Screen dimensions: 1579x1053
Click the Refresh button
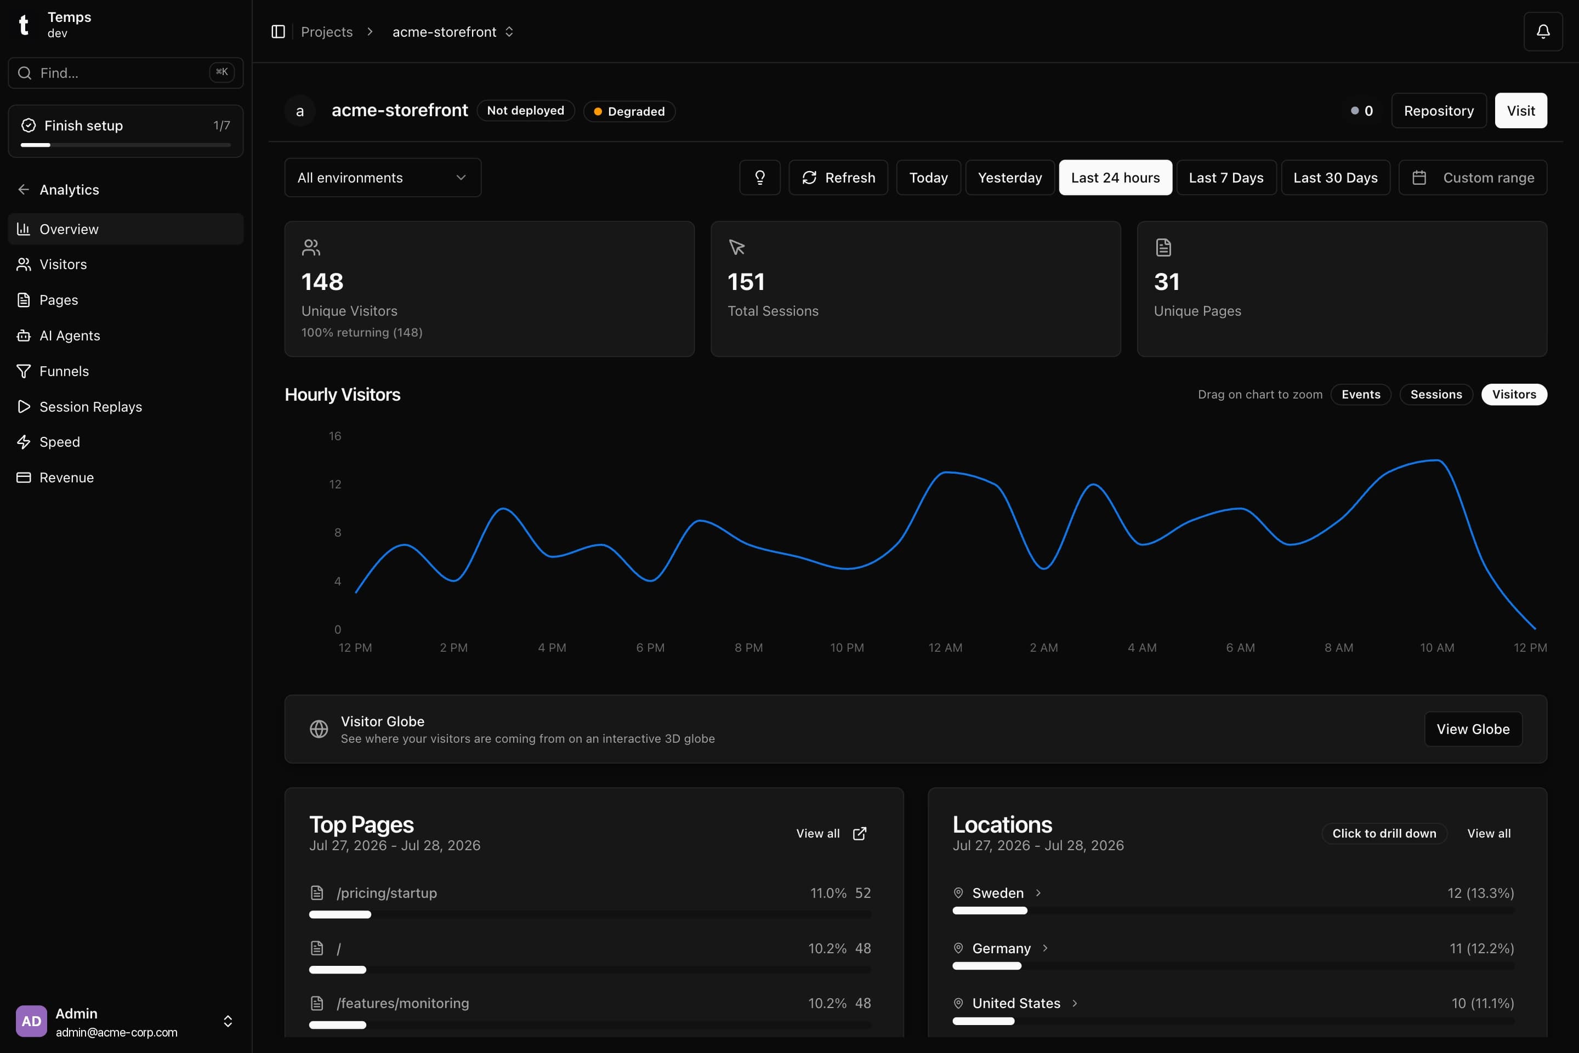[838, 177]
